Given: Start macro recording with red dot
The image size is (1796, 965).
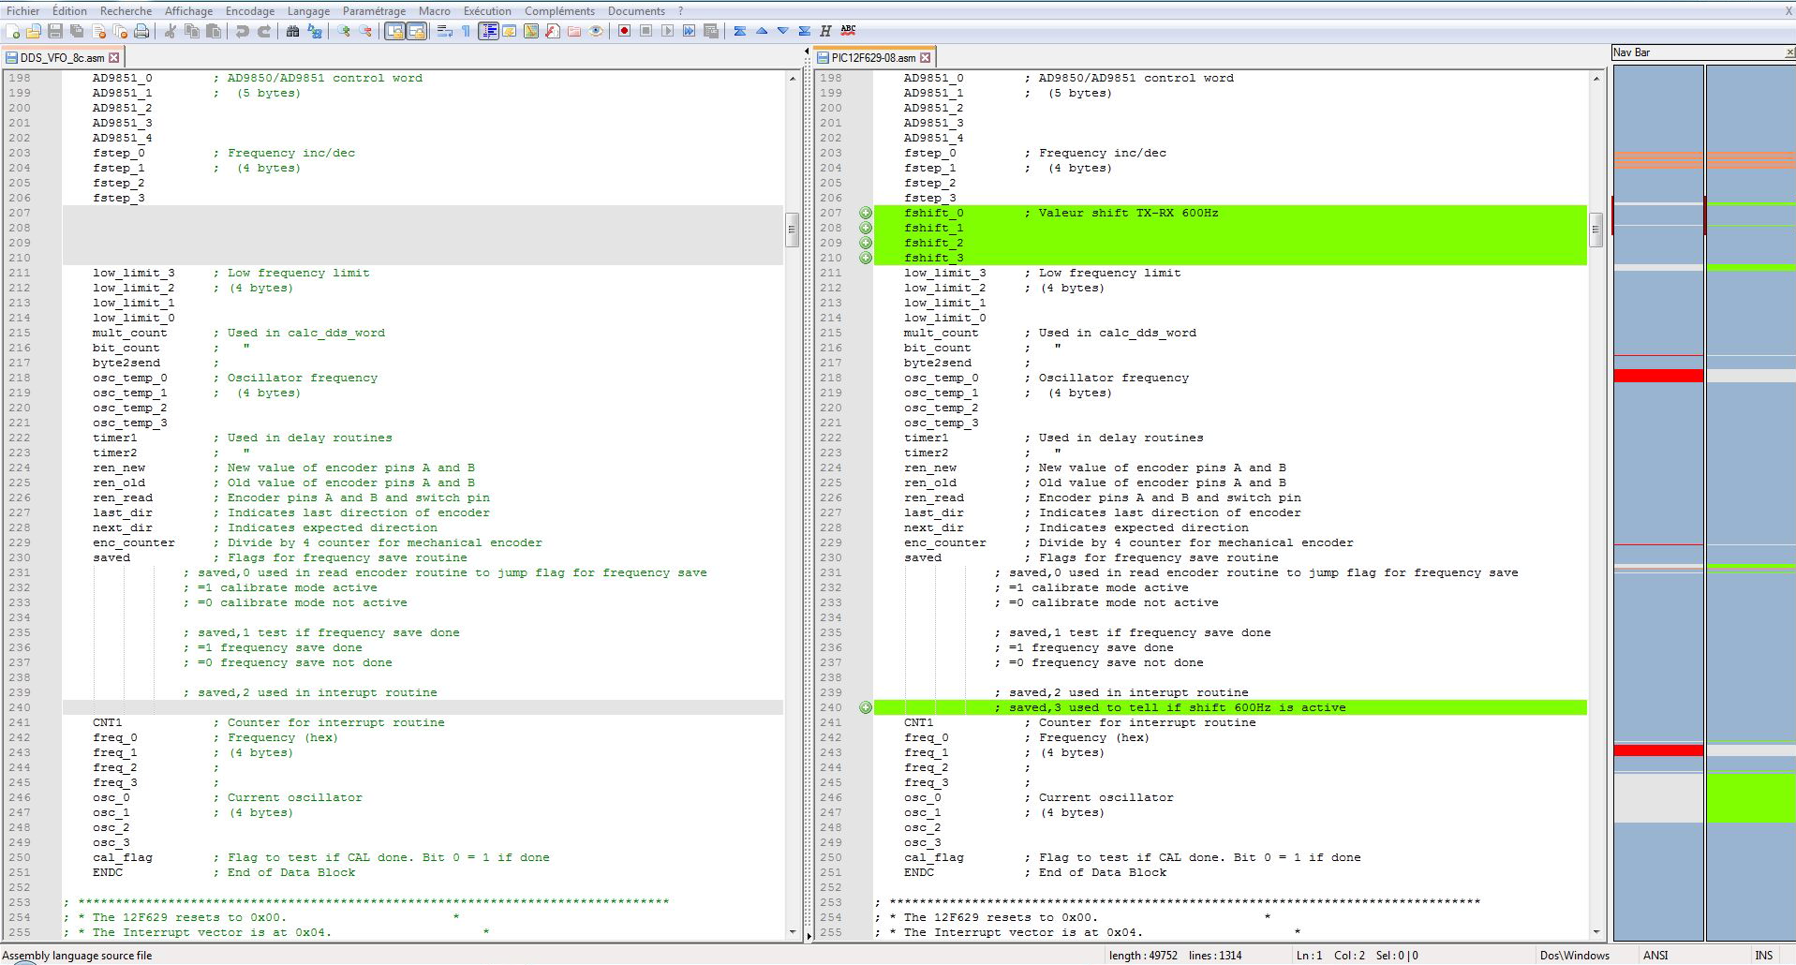Looking at the screenshot, I should [x=623, y=31].
